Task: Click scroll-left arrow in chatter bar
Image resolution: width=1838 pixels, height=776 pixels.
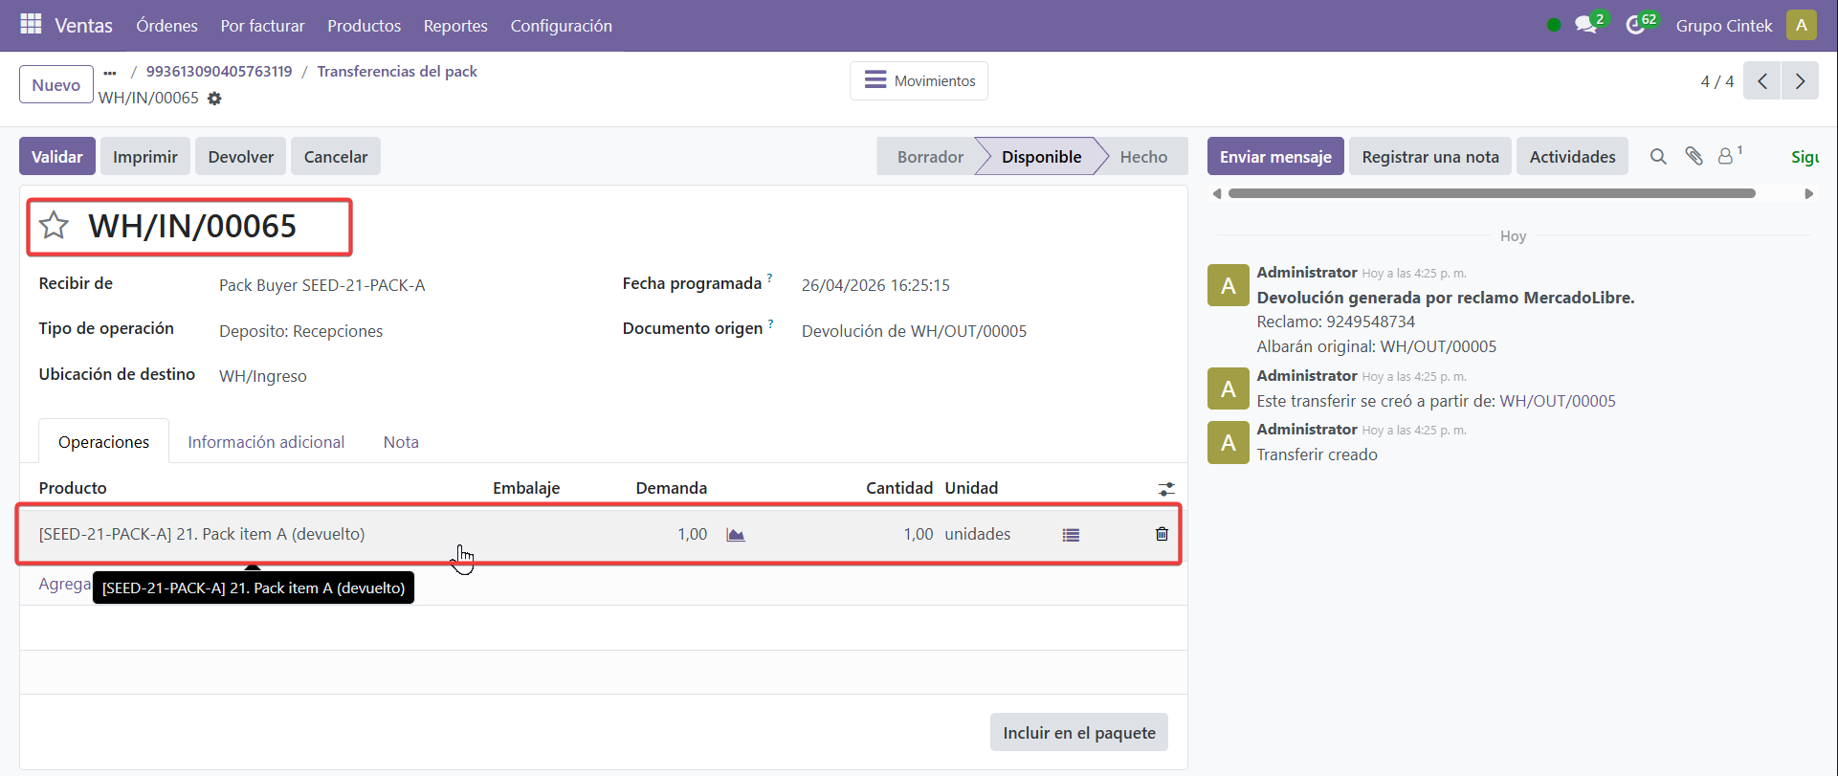Action: [1217, 193]
